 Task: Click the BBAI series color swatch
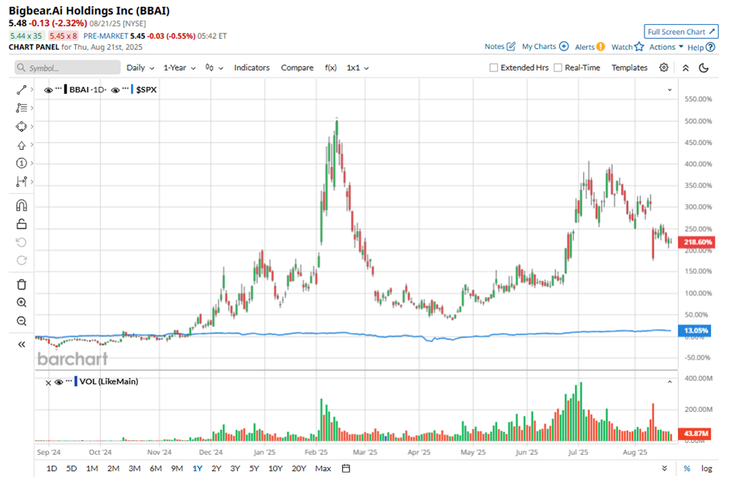coord(66,90)
